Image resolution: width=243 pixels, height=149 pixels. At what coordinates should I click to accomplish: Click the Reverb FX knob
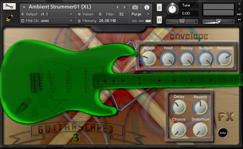click(200, 107)
